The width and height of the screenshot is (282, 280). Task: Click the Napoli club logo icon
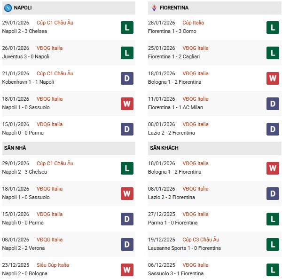coord(8,8)
